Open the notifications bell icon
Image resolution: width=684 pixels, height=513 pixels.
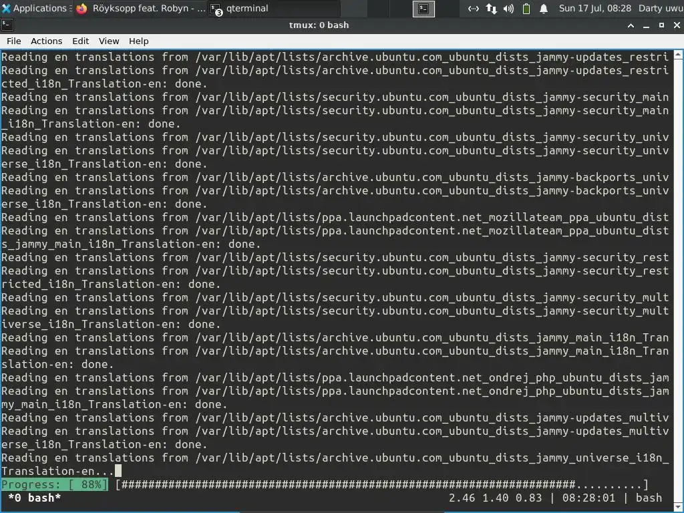coord(544,9)
